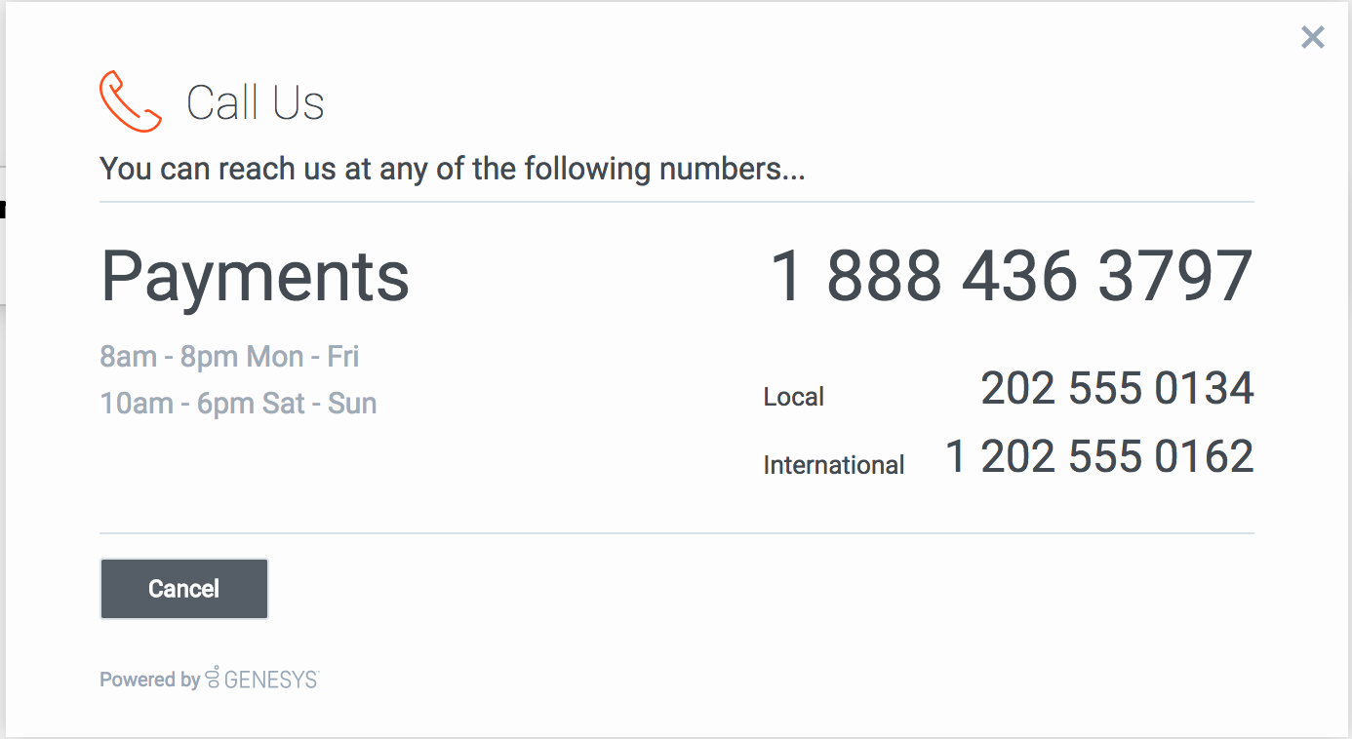1352x739 pixels.
Task: Click the weekday hours 8am - 8pm line
Action: tap(229, 357)
